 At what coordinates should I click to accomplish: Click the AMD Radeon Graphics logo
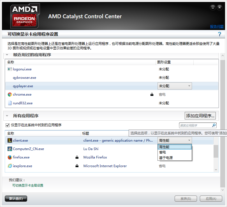pos(25,16)
